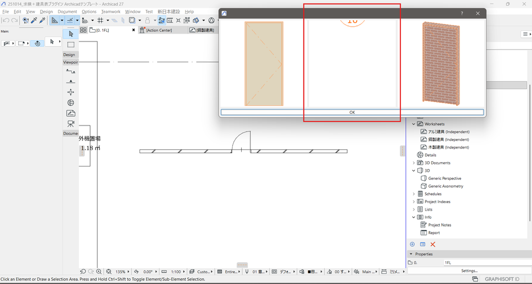Open the 新日本建設 menu
532x284 pixels.
click(169, 12)
